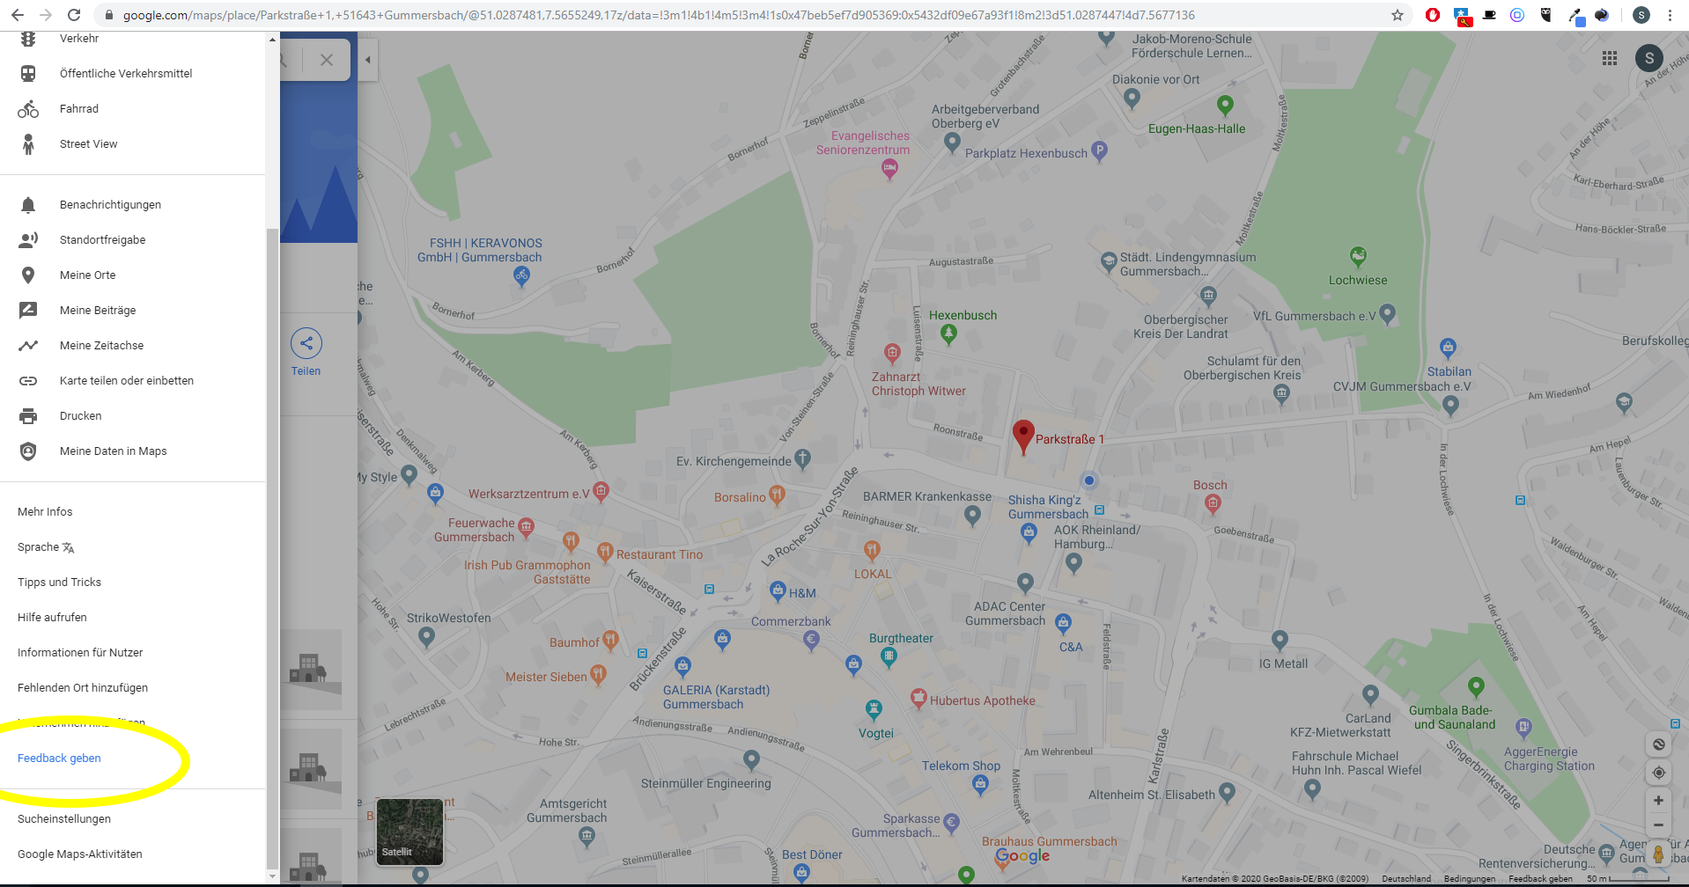The image size is (1689, 887).
Task: Collapse the side panel with the arrow
Action: coord(367,60)
